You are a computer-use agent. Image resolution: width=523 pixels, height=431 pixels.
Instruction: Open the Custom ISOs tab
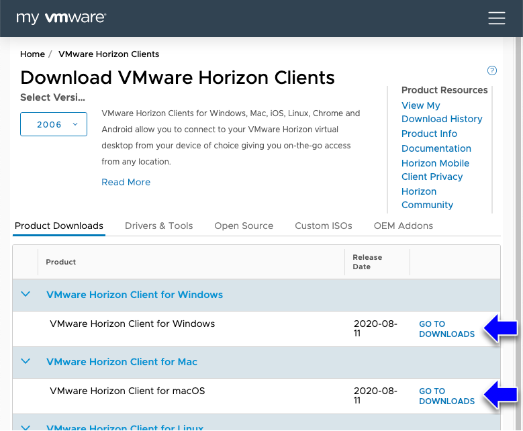(x=323, y=226)
